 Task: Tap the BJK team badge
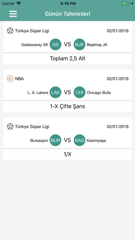[79, 44]
